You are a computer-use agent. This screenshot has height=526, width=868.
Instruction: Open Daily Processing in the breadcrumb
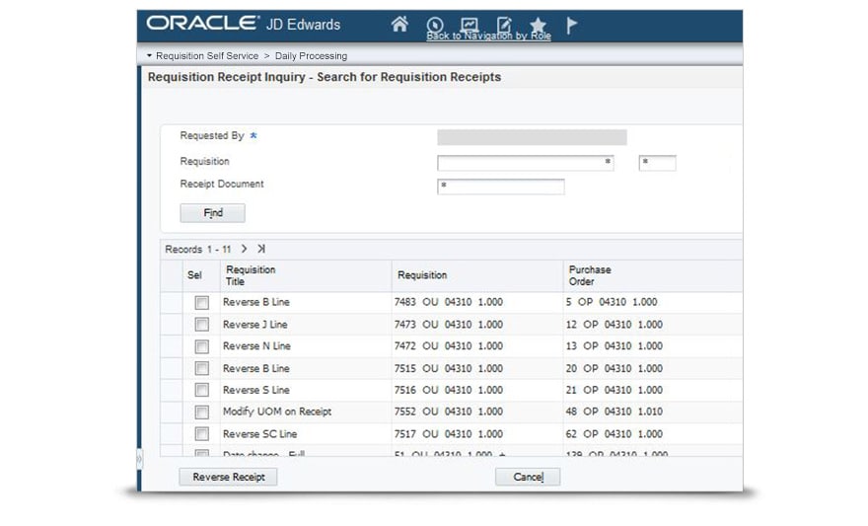pos(312,56)
